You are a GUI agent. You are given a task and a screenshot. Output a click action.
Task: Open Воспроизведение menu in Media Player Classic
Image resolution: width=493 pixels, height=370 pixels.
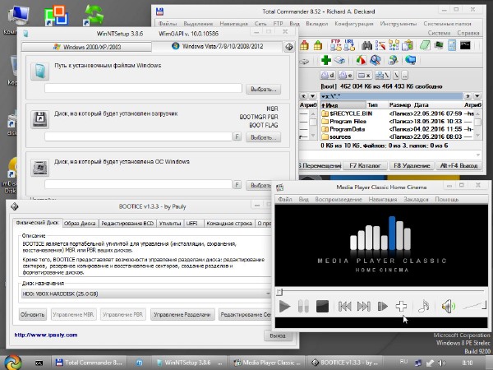[339, 200]
